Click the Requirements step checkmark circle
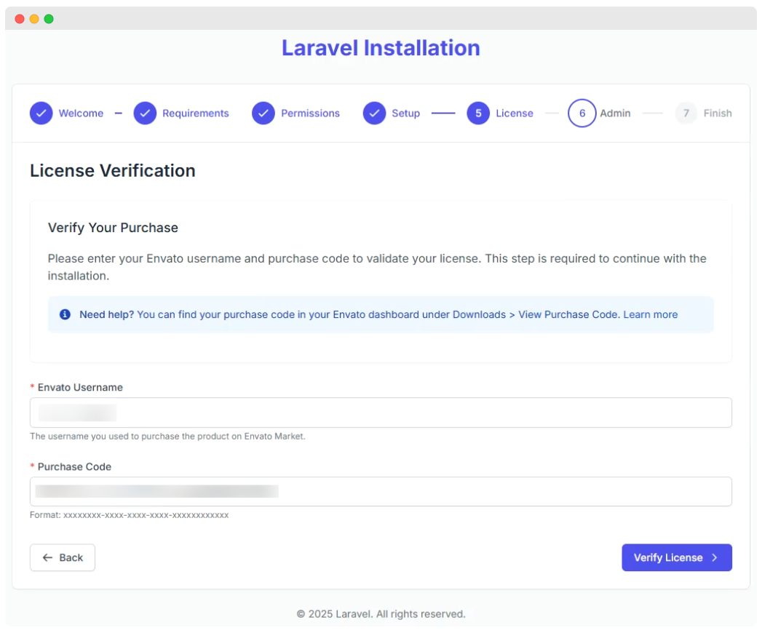The width and height of the screenshot is (762, 633). point(145,114)
